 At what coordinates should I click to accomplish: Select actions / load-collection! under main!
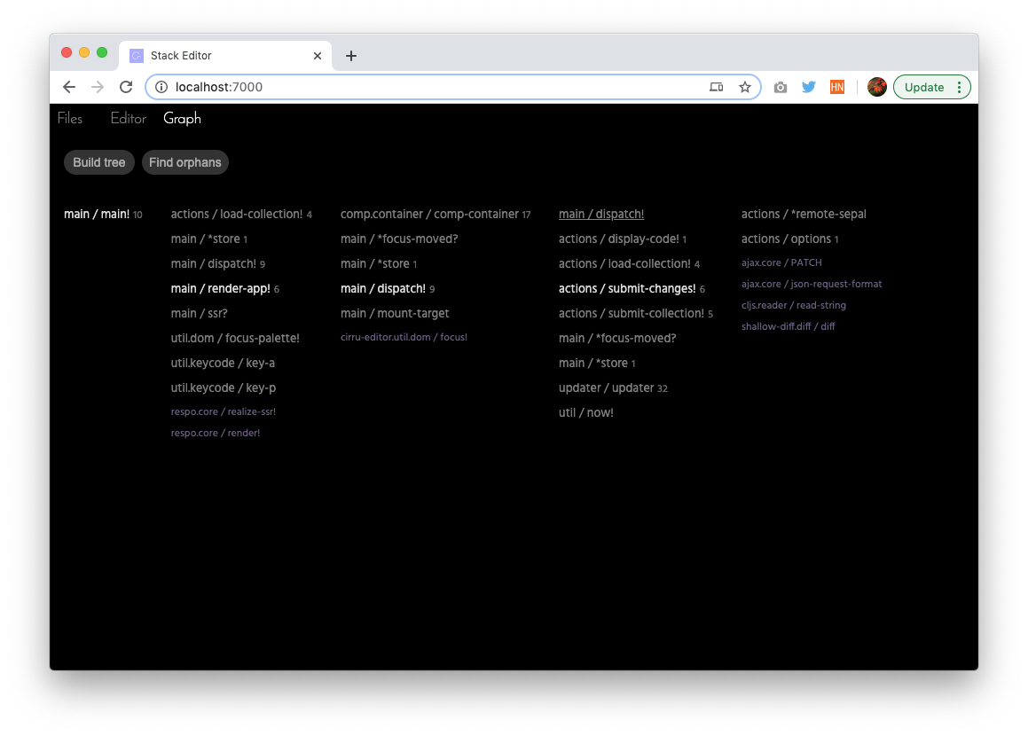click(241, 215)
